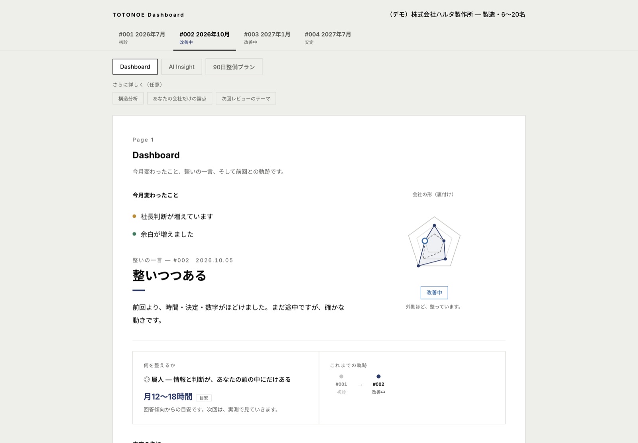Click the 外側ほど、整っています caption
638x443 pixels.
(434, 307)
